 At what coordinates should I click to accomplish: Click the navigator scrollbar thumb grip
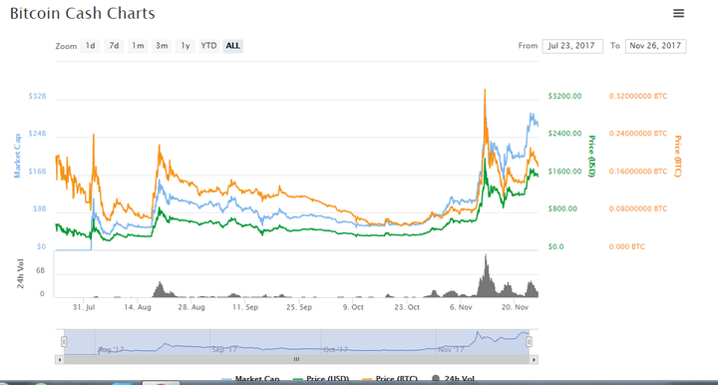click(297, 360)
